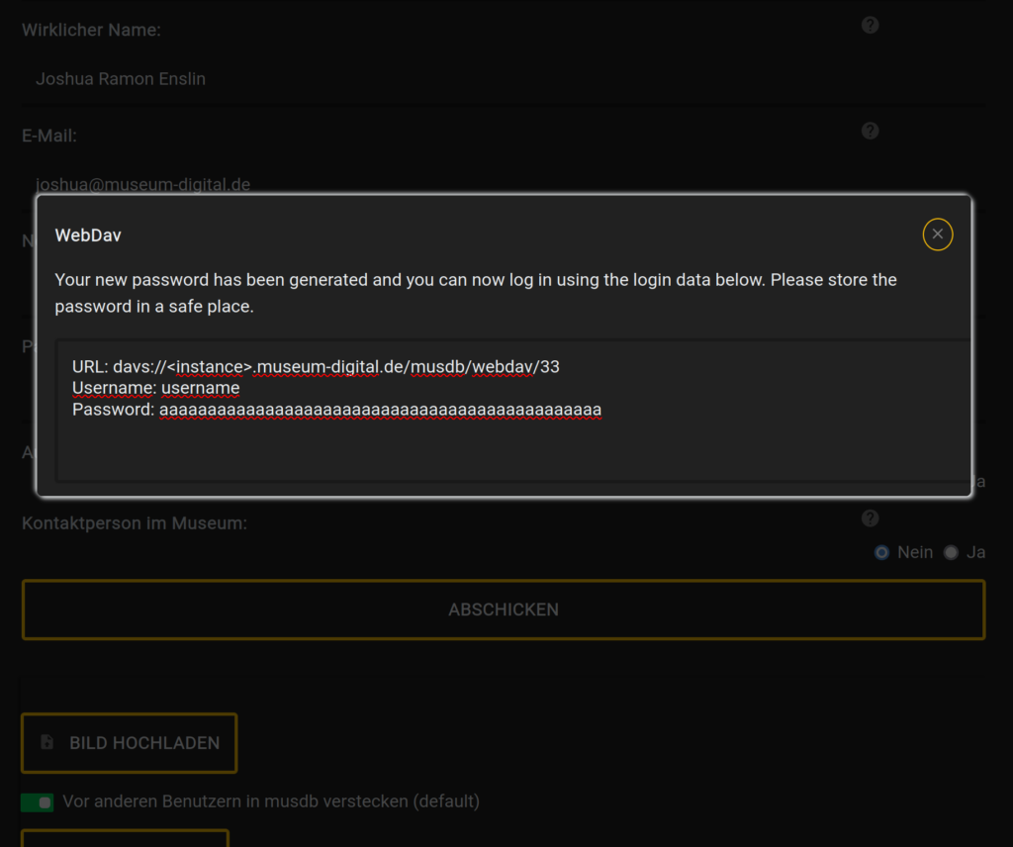Close the WebDav dialog
This screenshot has width=1013, height=847.
(938, 234)
